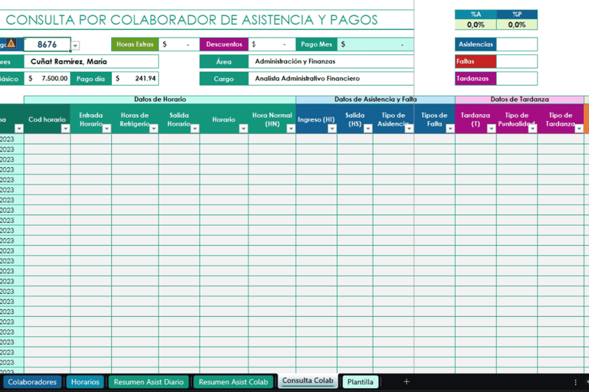This screenshot has height=392, width=589.
Task: Select the empty Asistencias count cell
Action: click(x=517, y=44)
